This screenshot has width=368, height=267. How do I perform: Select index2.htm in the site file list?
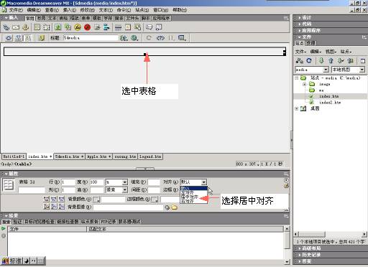pos(330,103)
